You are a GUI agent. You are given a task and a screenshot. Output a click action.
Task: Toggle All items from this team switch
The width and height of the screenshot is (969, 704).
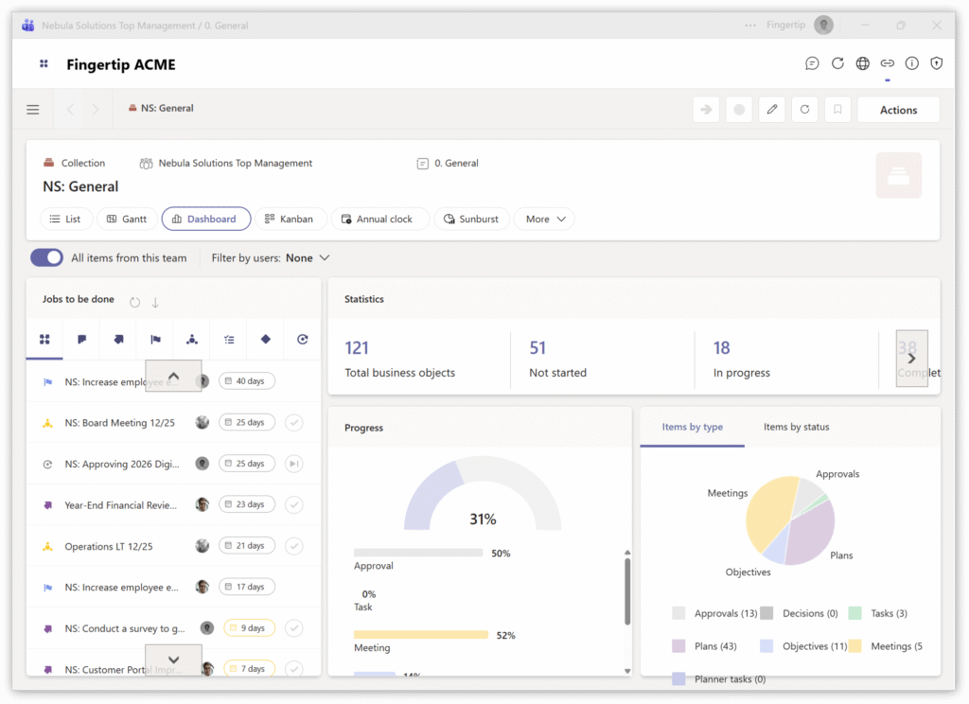(46, 257)
